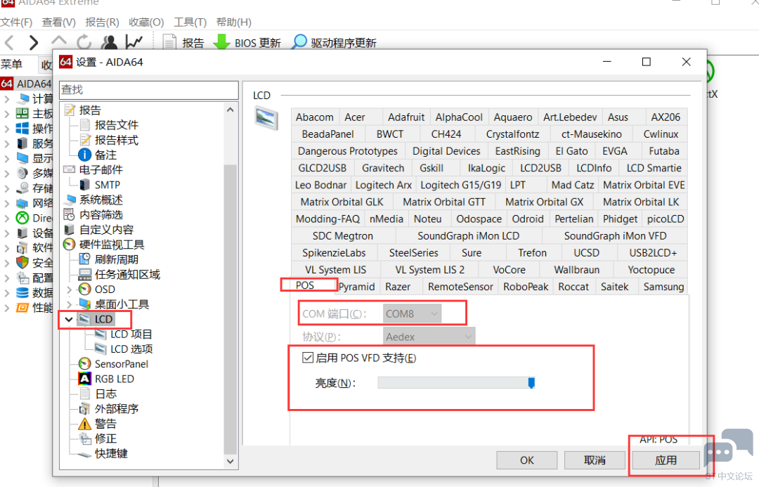
Task: Open the 报告(R) menu
Action: (102, 22)
